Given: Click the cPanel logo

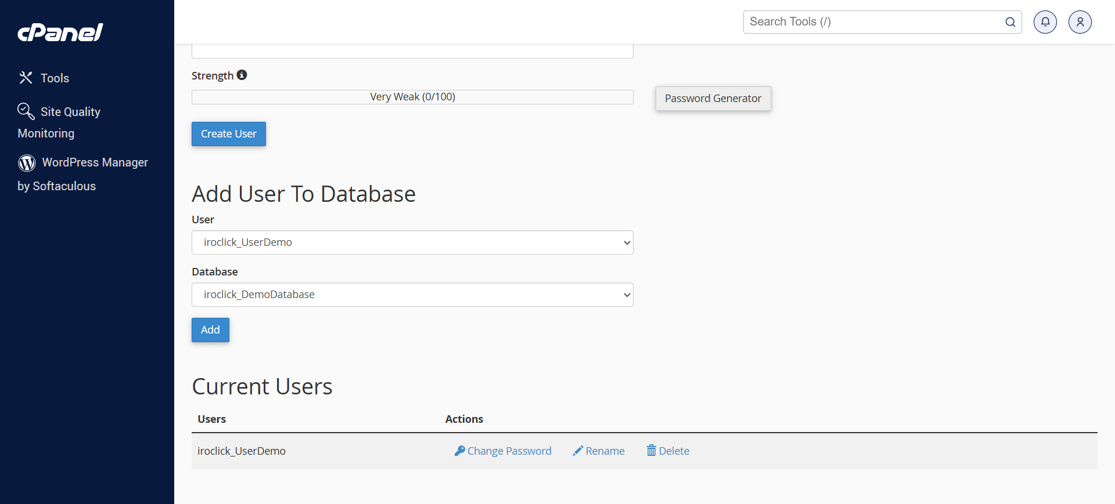Looking at the screenshot, I should pos(60,32).
